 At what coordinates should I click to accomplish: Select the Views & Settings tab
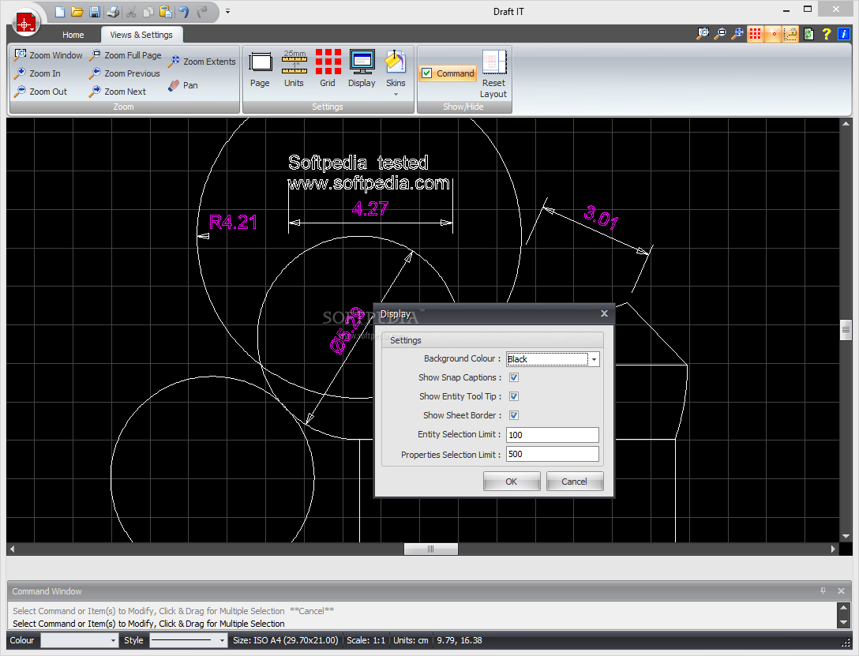[x=141, y=35]
